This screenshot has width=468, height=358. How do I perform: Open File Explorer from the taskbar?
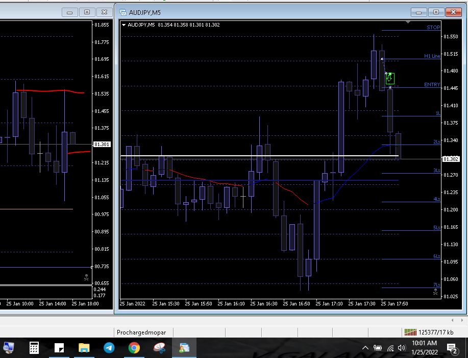(84, 348)
